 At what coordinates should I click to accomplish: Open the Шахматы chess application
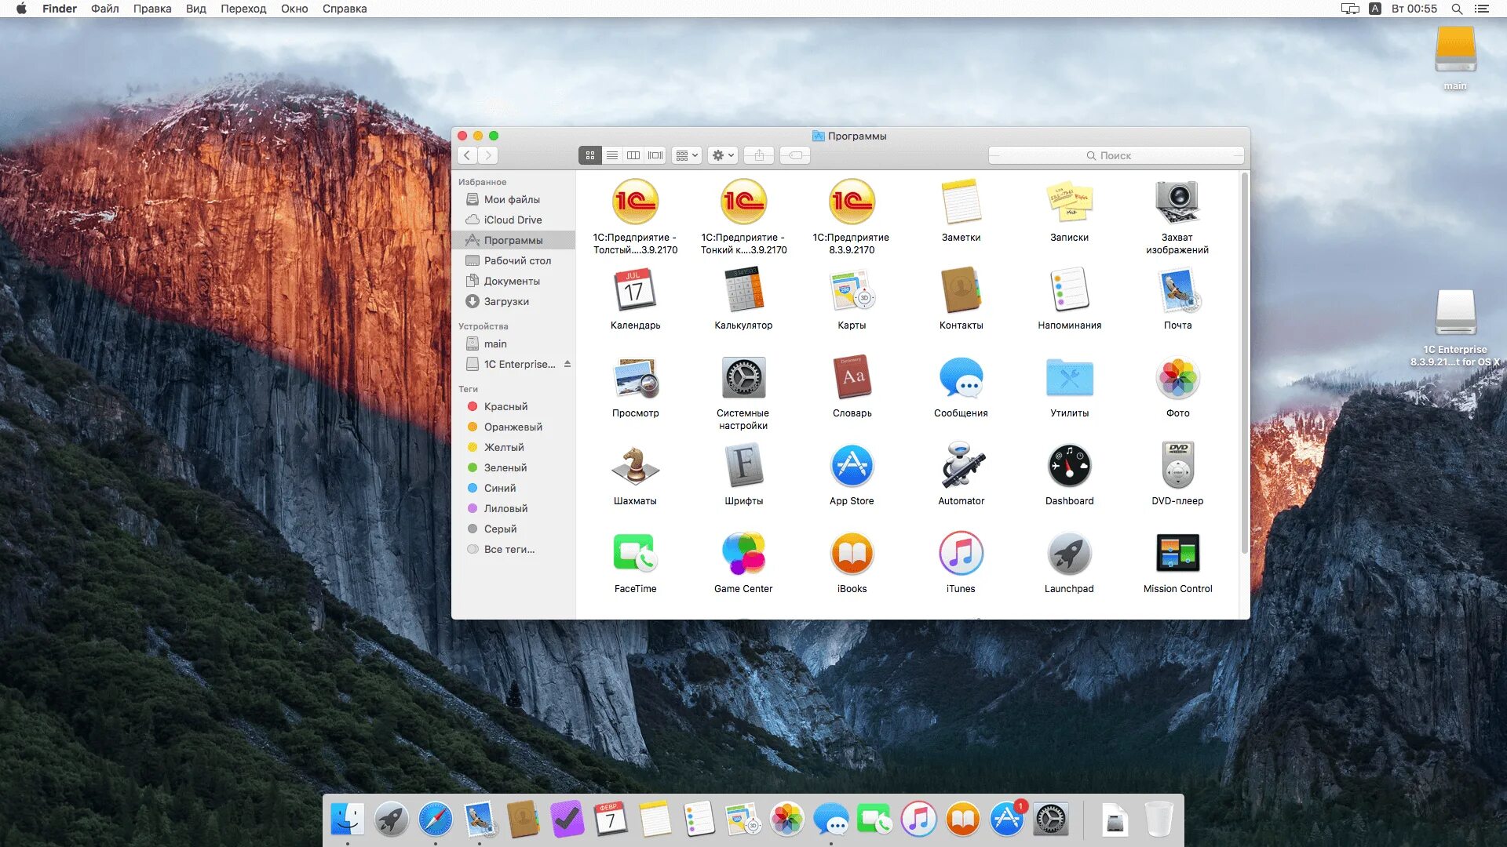click(x=635, y=467)
